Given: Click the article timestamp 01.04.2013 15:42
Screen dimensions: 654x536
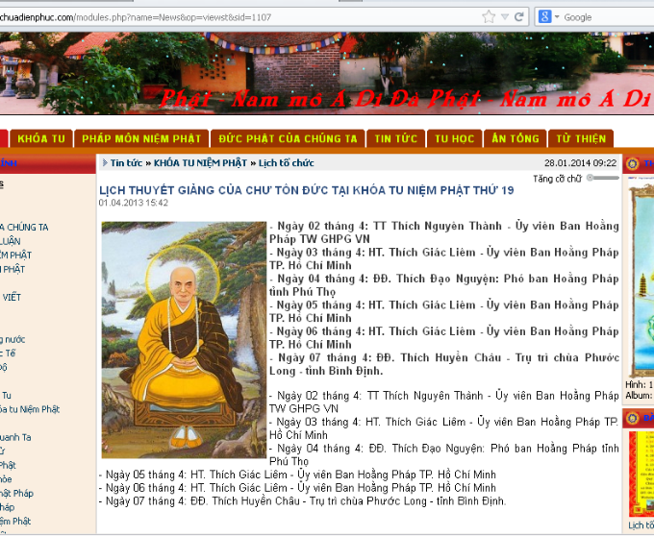Looking at the screenshot, I should (134, 203).
